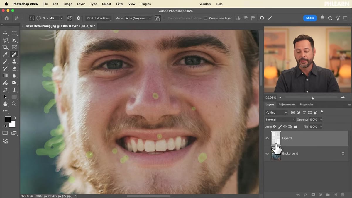Open the Size dropdown arrow

pyautogui.click(x=61, y=18)
